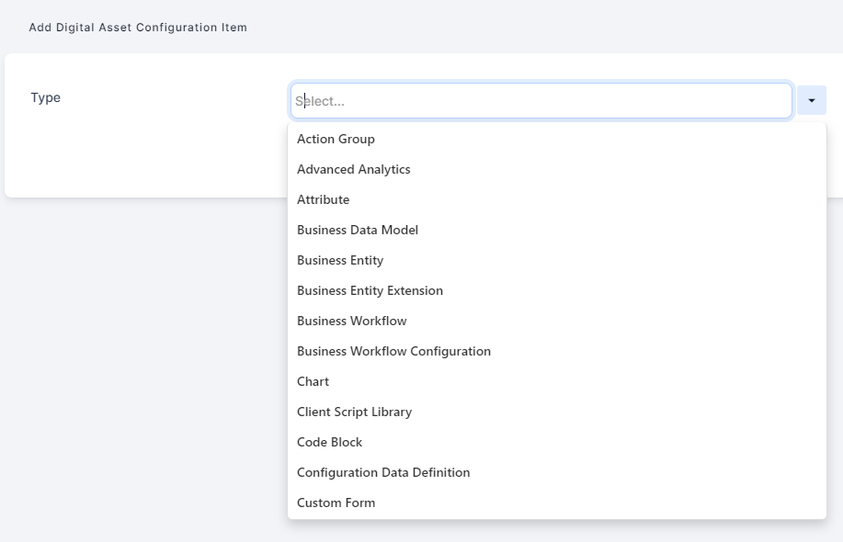Choose Client Script Library option
Screen dimensions: 843x542
point(354,412)
